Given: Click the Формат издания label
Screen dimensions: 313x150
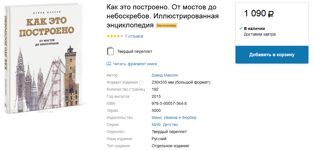Looking at the screenshot, I should 122,82.
